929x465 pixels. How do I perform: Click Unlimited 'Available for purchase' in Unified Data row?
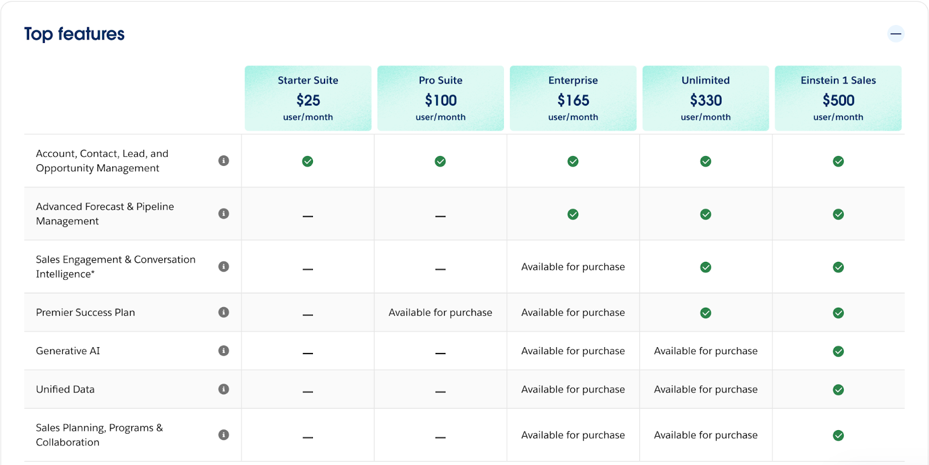(705, 389)
